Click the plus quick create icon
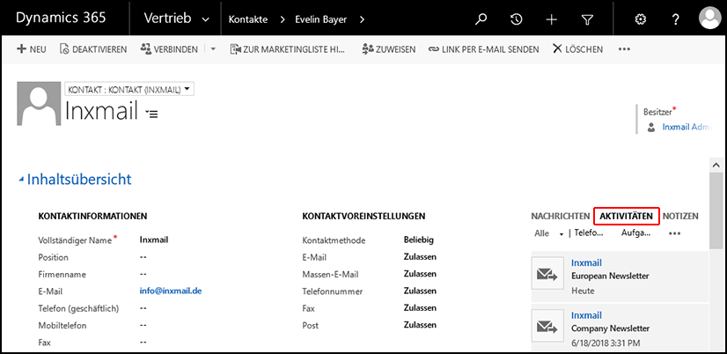Viewport: 727px width, 354px height. [x=551, y=19]
